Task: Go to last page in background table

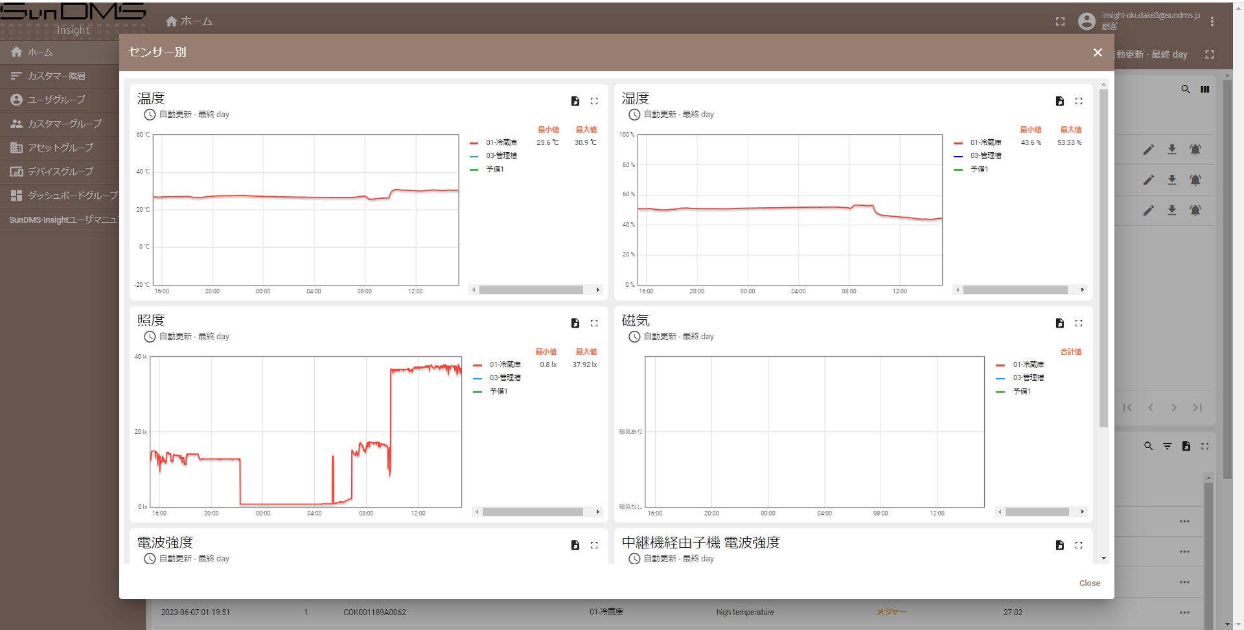Action: click(1197, 408)
